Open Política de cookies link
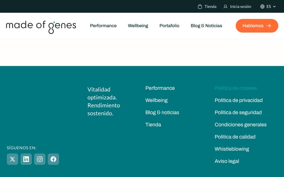The width and height of the screenshot is (284, 177). pos(236,88)
